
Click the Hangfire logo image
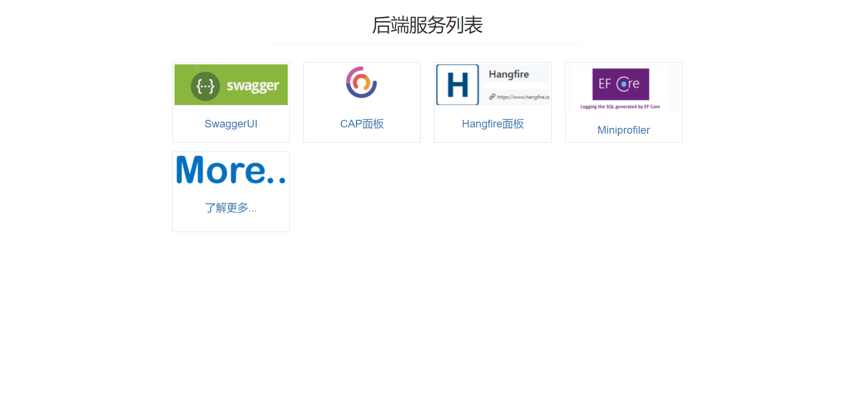(493, 85)
